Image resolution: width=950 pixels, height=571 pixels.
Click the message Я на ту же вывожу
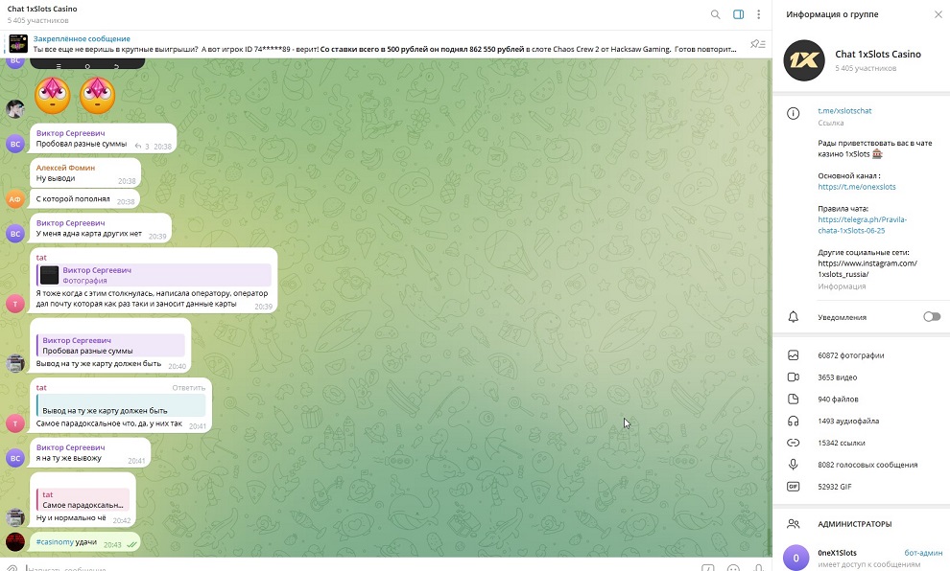tap(90, 453)
